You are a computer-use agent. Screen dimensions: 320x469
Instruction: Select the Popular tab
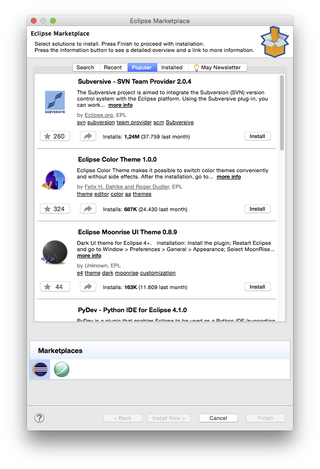point(142,67)
